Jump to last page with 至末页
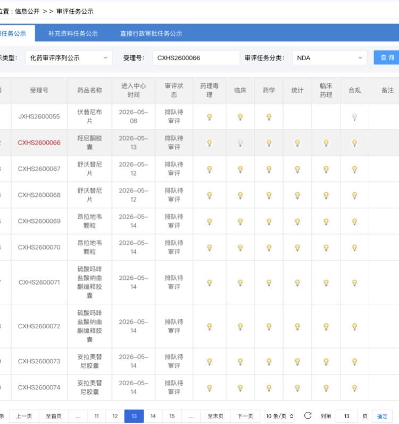Image resolution: width=399 pixels, height=424 pixels. coord(215,416)
